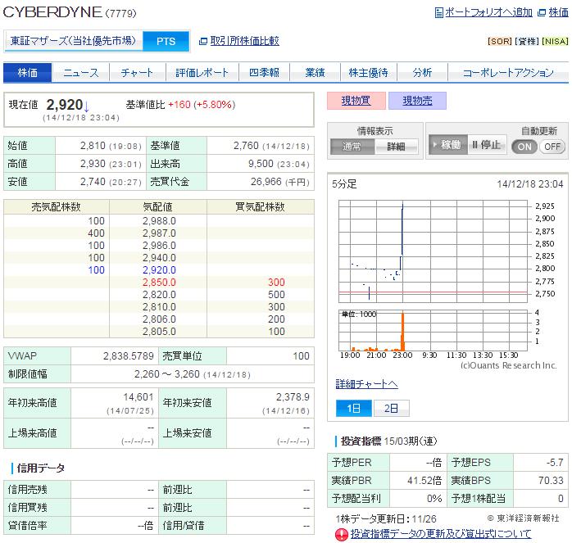Select the 1日 chart range
The width and height of the screenshot is (572, 543).
[353, 408]
